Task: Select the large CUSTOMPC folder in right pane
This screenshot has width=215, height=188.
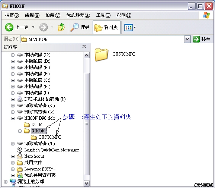Action: click(115, 54)
